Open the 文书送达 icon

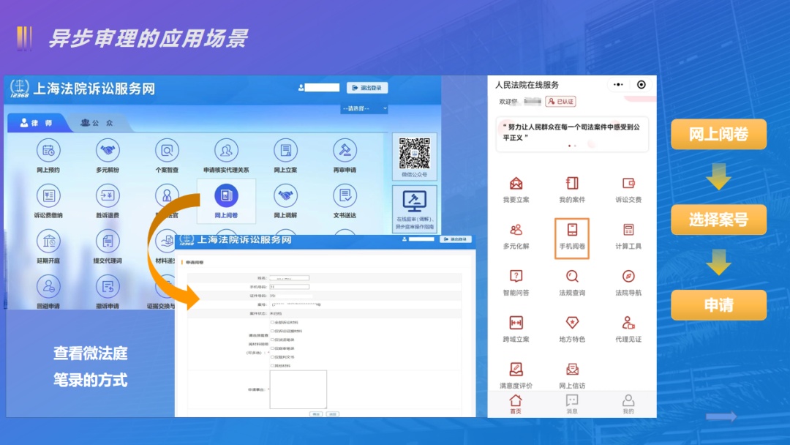tap(345, 196)
